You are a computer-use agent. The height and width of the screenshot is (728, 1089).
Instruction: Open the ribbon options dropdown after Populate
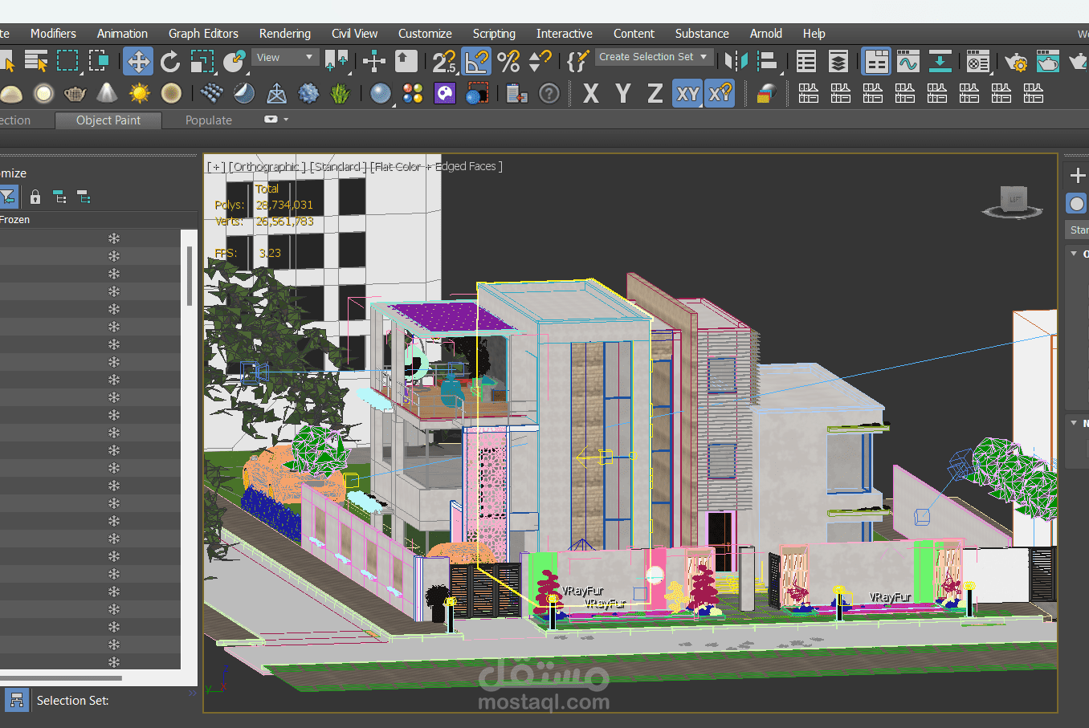[x=275, y=120]
